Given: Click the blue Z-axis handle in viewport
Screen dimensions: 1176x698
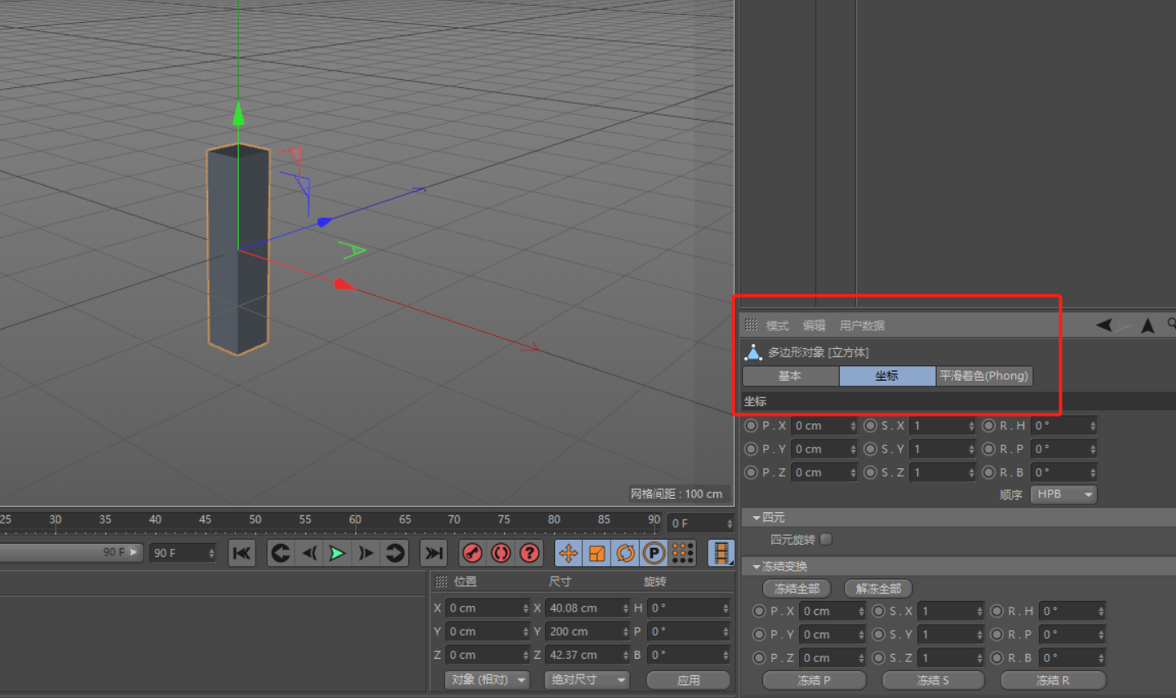Looking at the screenshot, I should [323, 222].
